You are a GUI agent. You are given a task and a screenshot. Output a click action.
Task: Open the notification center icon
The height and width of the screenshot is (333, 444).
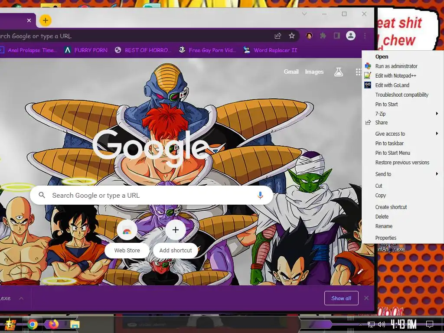[x=430, y=324]
